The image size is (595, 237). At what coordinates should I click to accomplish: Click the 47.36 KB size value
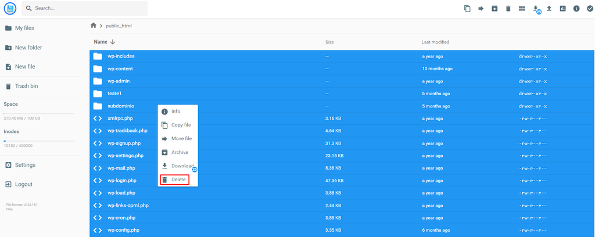[334, 181]
